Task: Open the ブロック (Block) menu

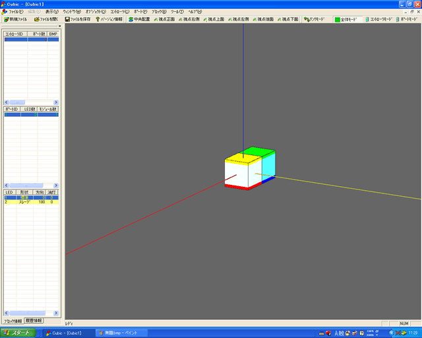Action: pyautogui.click(x=159, y=12)
